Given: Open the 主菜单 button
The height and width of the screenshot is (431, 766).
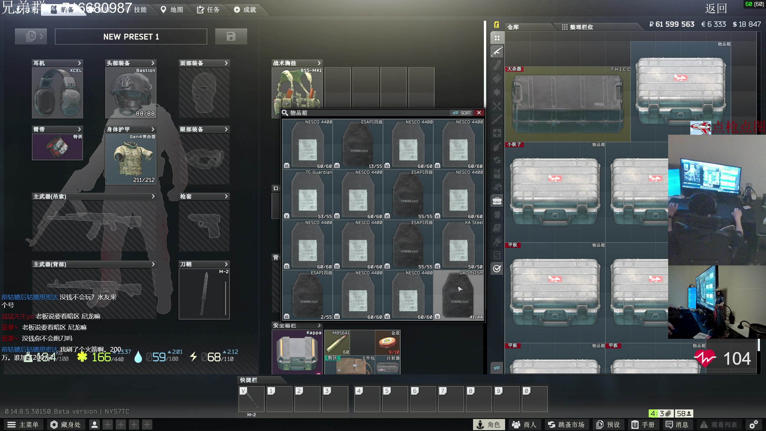Looking at the screenshot, I should coord(23,424).
